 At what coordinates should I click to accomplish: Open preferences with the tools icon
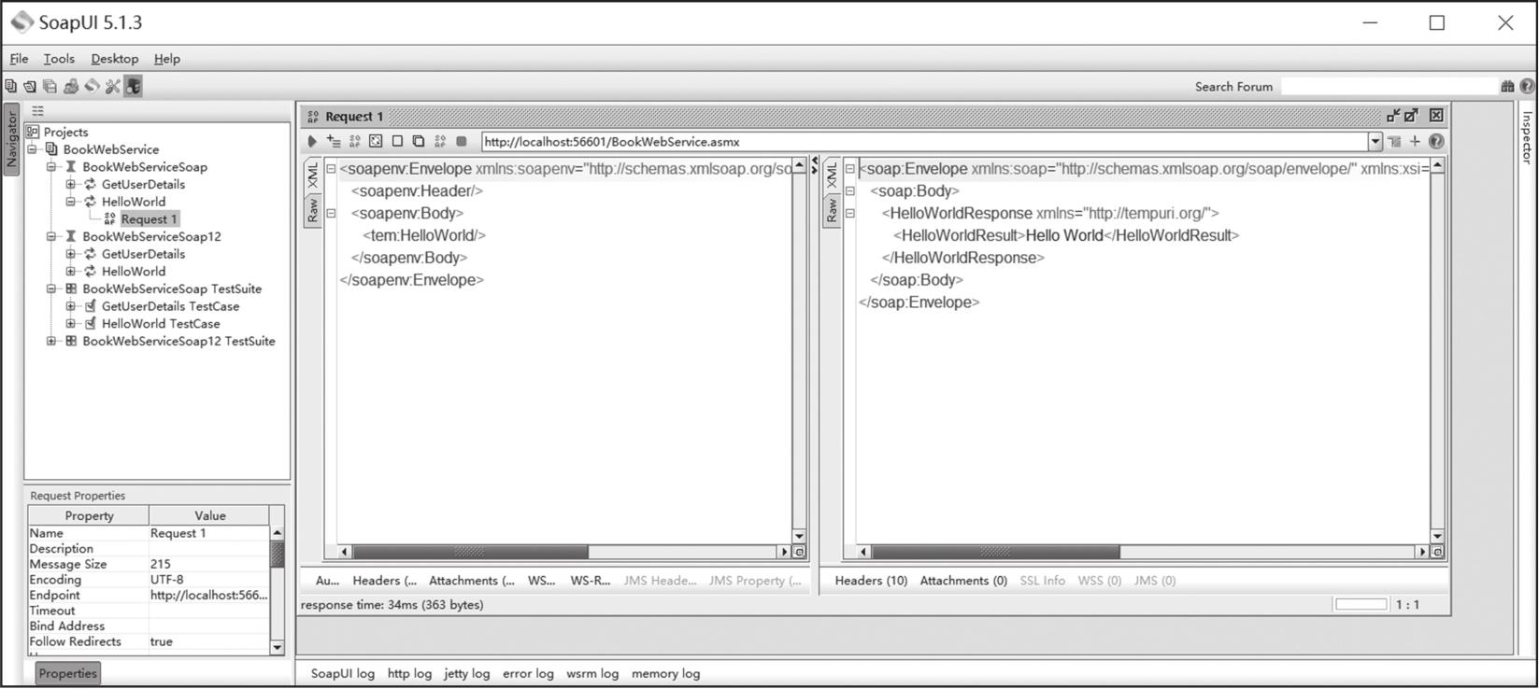[x=113, y=86]
